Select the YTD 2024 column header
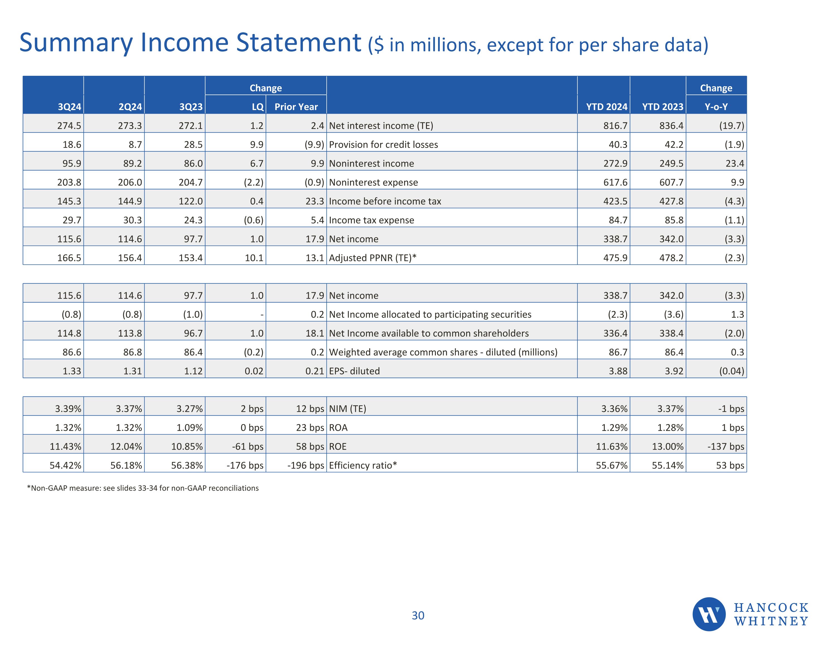The height and width of the screenshot is (645, 836). [607, 107]
